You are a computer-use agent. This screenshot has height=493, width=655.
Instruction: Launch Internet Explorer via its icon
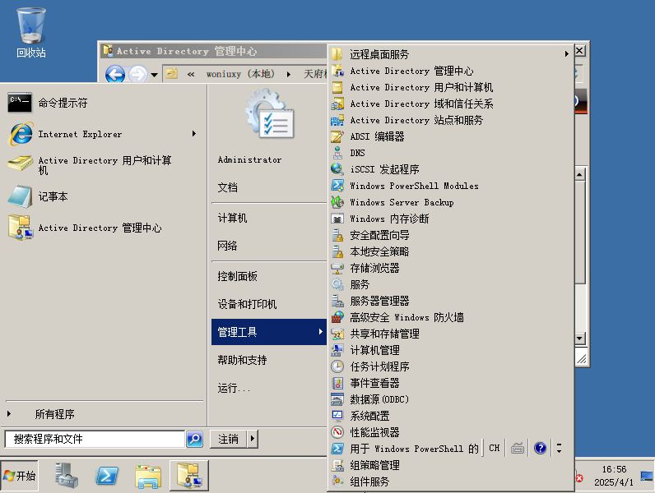coord(20,134)
